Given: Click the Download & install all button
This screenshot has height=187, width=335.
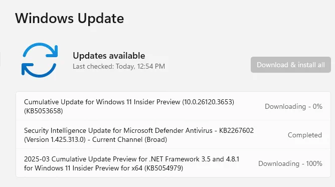Looking at the screenshot, I should point(291,65).
